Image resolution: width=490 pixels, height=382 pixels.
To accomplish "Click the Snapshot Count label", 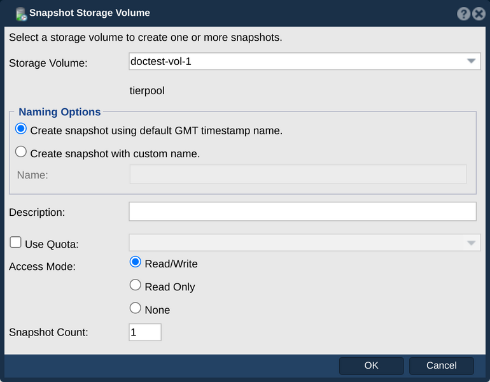I will (48, 332).
